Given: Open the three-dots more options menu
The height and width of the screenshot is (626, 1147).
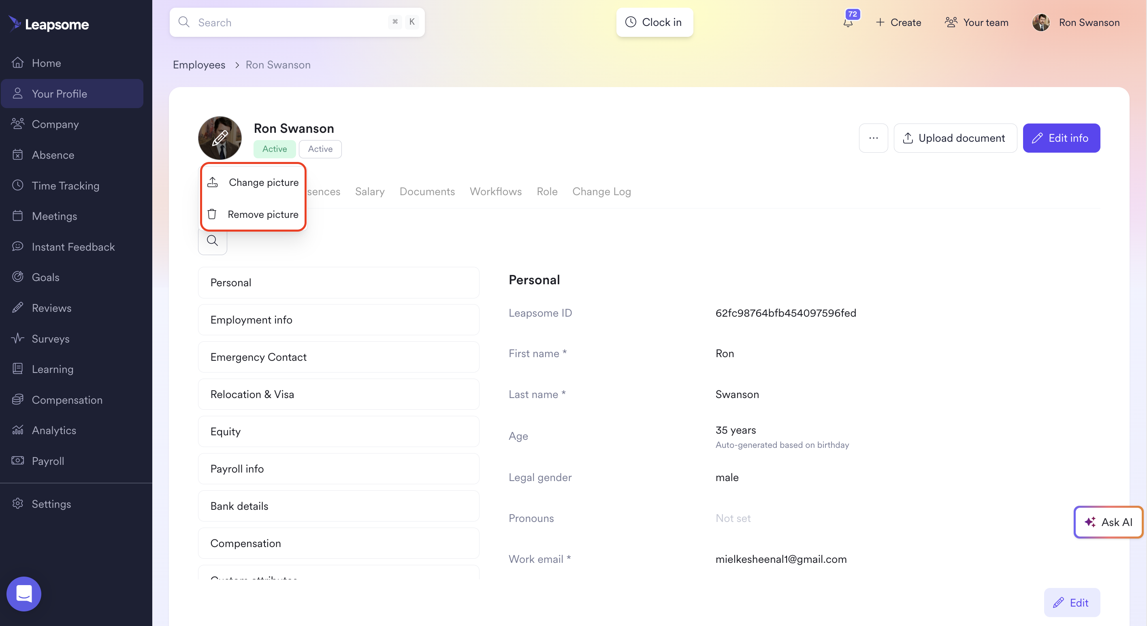Looking at the screenshot, I should click(873, 138).
